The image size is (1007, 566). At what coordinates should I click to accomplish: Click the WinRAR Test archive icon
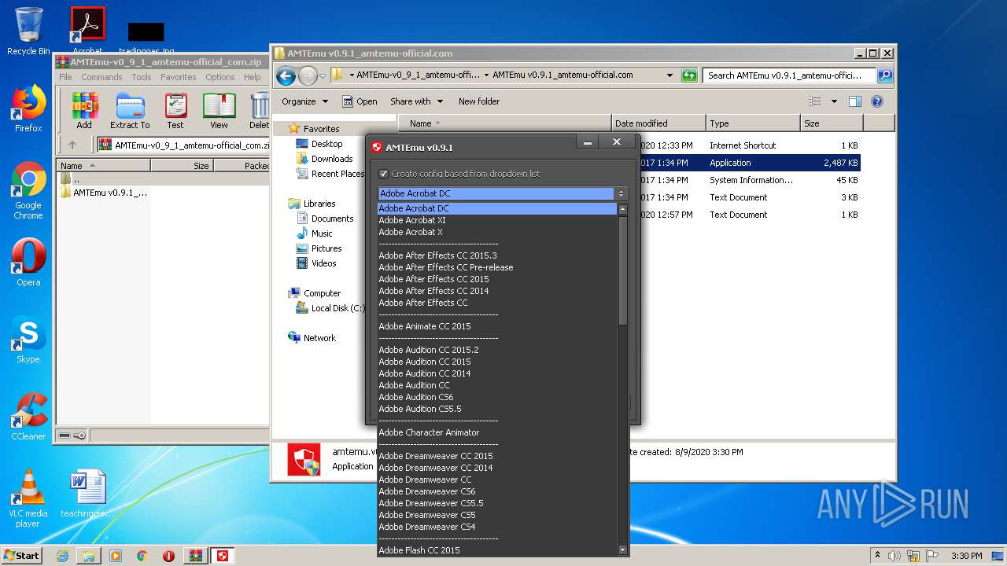175,111
